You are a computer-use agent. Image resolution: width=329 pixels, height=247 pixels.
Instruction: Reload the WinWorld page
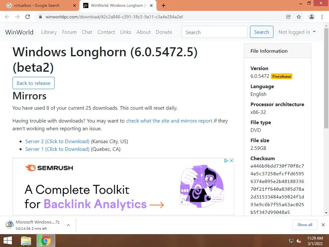(x=28, y=17)
